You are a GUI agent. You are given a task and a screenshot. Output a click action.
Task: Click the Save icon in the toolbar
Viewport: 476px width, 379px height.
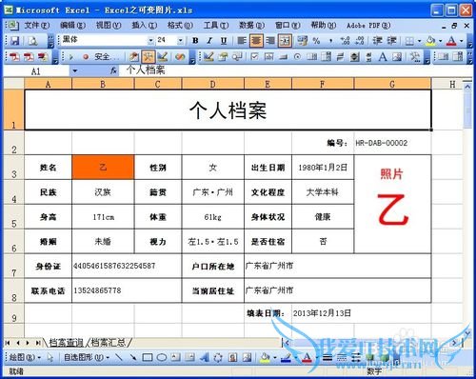coord(14,40)
